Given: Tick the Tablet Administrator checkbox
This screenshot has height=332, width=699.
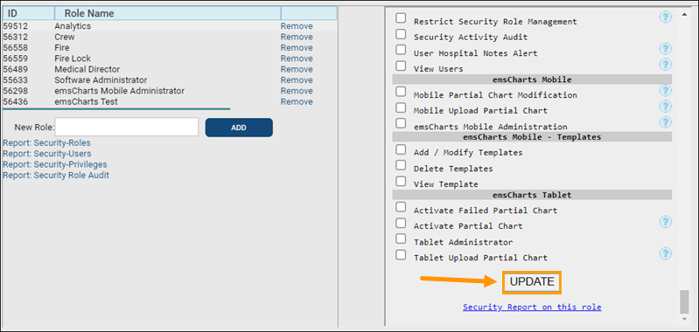Looking at the screenshot, I should (x=402, y=239).
